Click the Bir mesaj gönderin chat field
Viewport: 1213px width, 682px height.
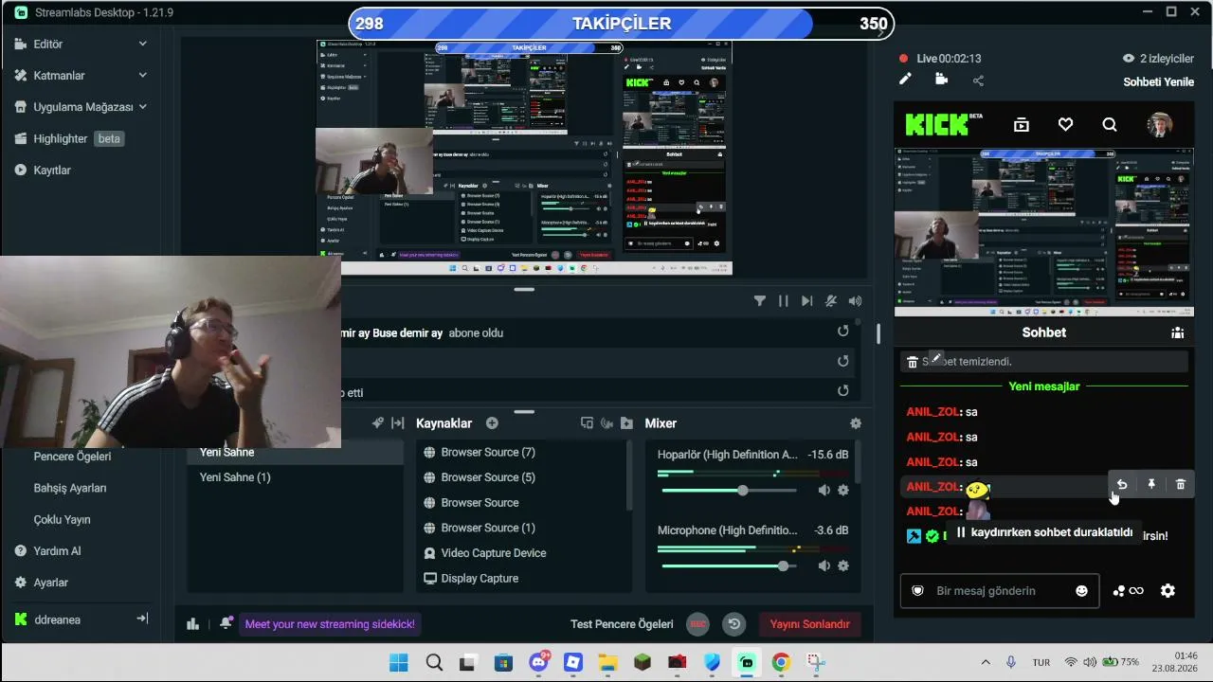point(1000,590)
